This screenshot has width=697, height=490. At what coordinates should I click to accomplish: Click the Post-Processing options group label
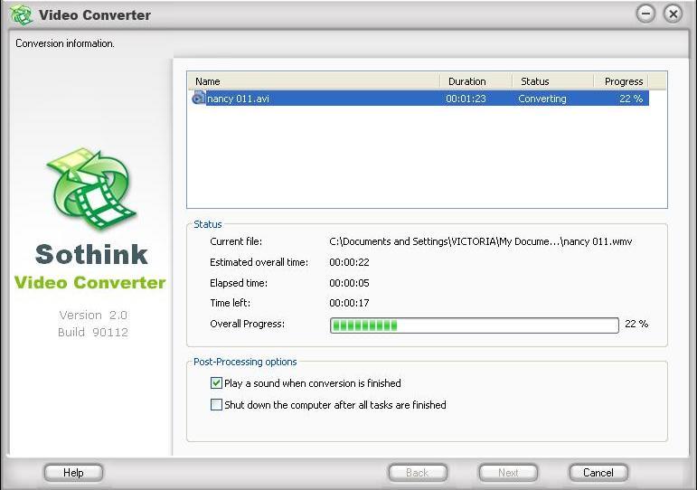(x=245, y=362)
